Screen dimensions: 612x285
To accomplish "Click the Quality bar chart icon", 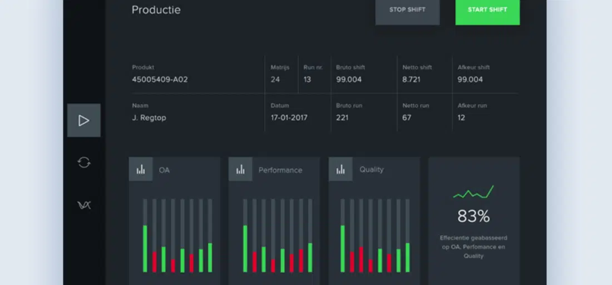I will [340, 169].
